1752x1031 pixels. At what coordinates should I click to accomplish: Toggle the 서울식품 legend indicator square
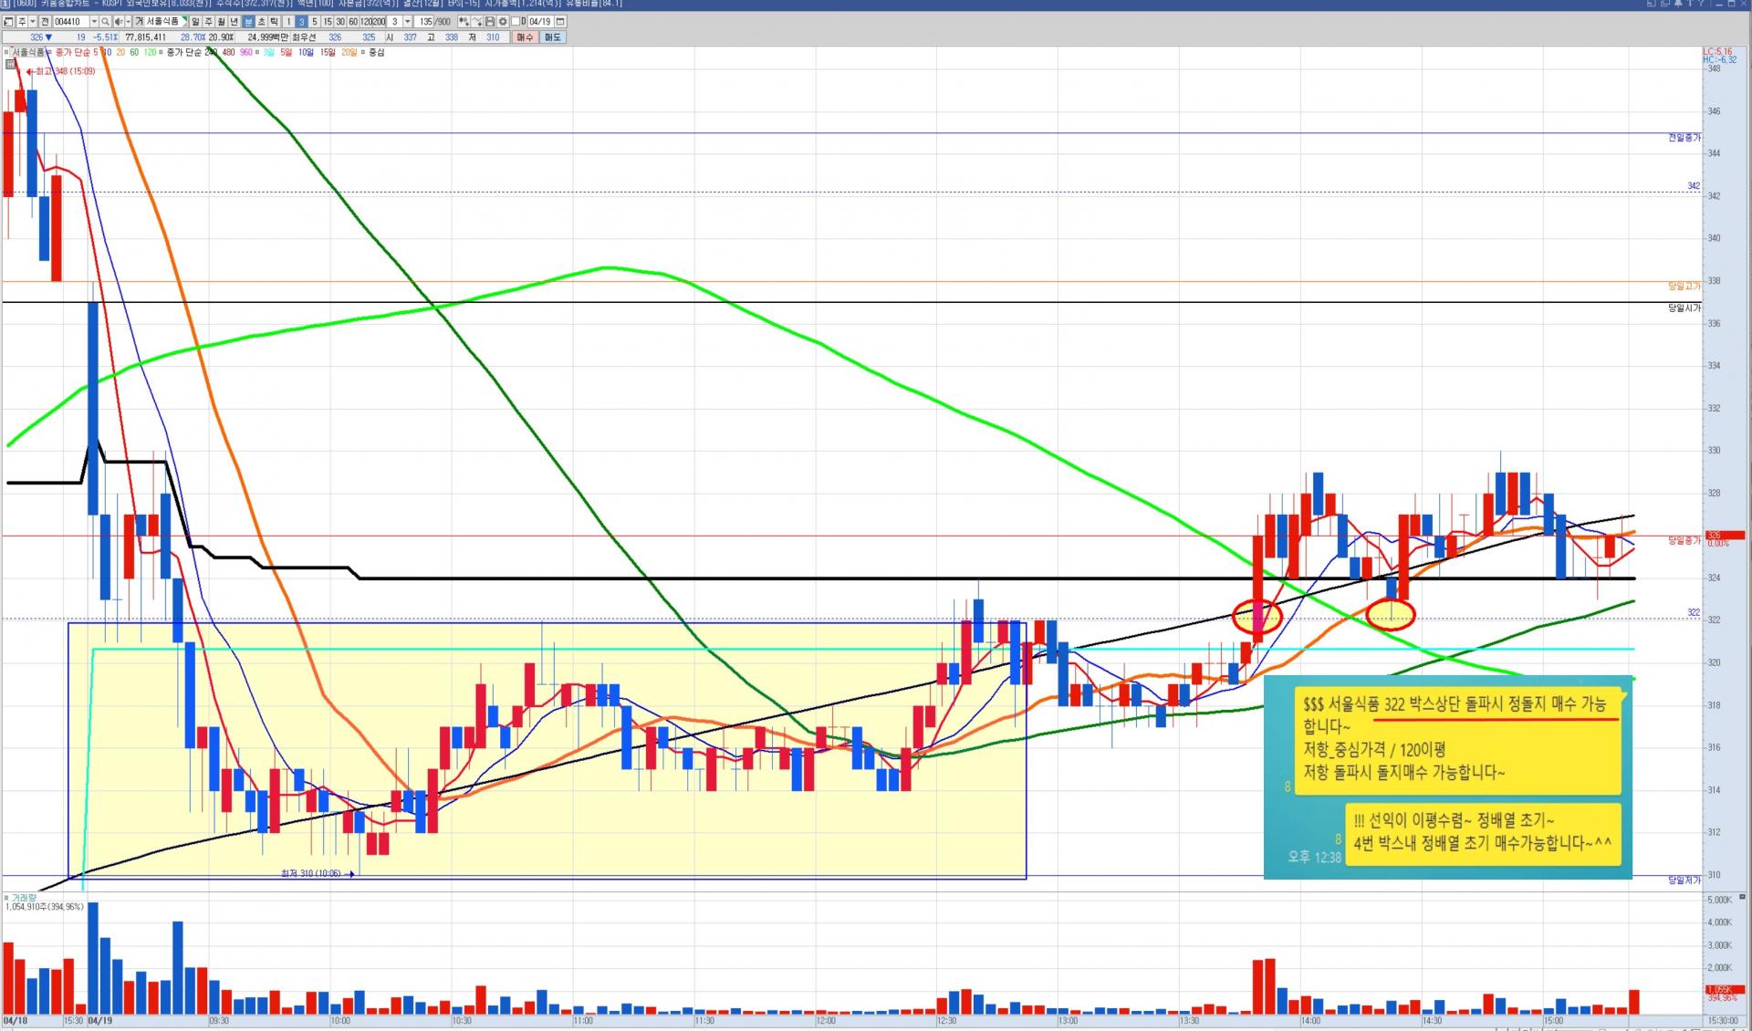pyautogui.click(x=7, y=52)
